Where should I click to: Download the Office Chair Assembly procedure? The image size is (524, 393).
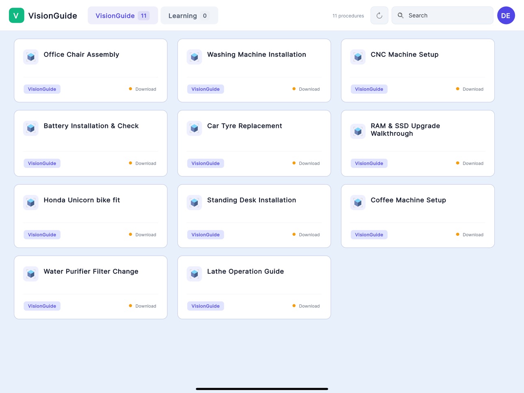coord(143,89)
